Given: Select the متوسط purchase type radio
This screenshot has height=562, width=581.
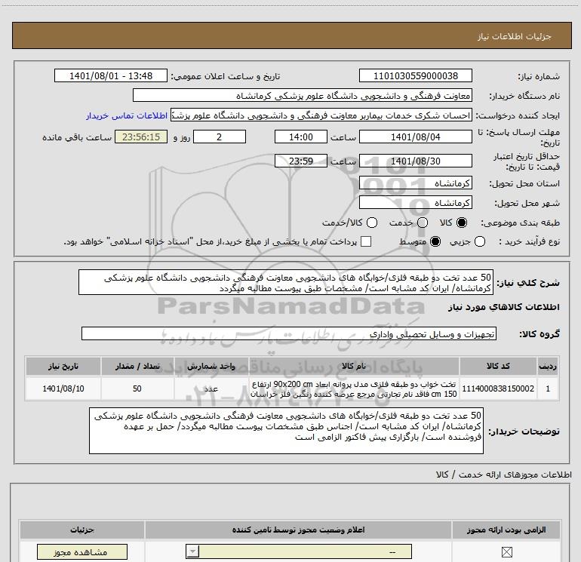Looking at the screenshot, I should 435,241.
